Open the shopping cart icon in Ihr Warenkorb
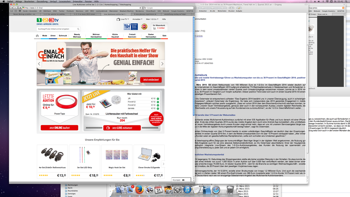This screenshot has height=197, width=350. (x=154, y=28)
